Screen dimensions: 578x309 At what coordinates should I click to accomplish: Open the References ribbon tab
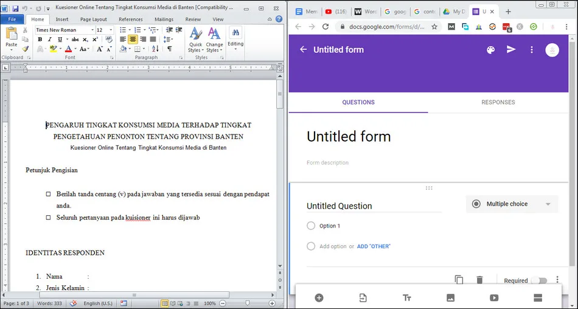(130, 19)
